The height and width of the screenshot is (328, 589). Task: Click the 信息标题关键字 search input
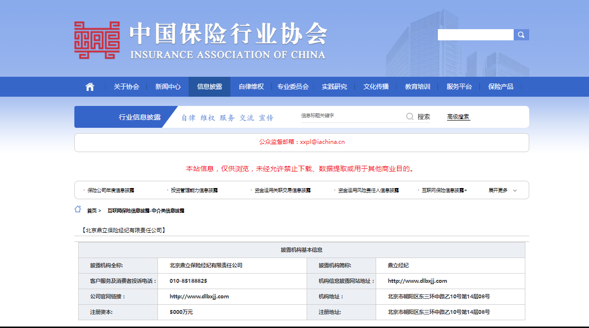(352, 116)
